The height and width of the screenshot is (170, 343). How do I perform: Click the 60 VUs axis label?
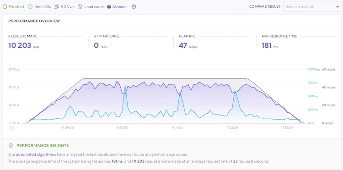pyautogui.click(x=14, y=70)
